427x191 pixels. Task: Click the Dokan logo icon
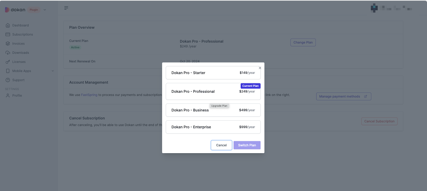(7, 10)
